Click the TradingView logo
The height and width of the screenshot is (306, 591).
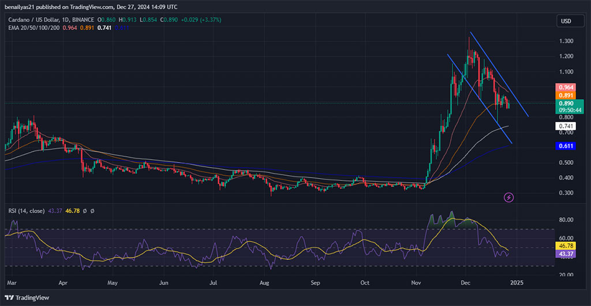(27, 298)
